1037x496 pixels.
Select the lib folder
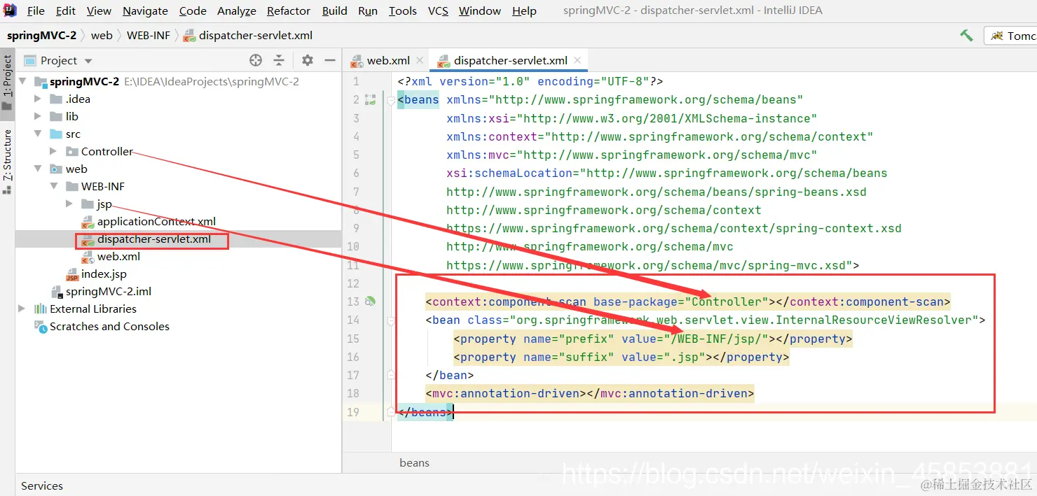pyautogui.click(x=72, y=116)
